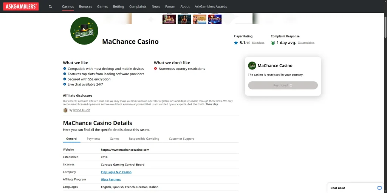Switch to the Payments tab

[94, 139]
